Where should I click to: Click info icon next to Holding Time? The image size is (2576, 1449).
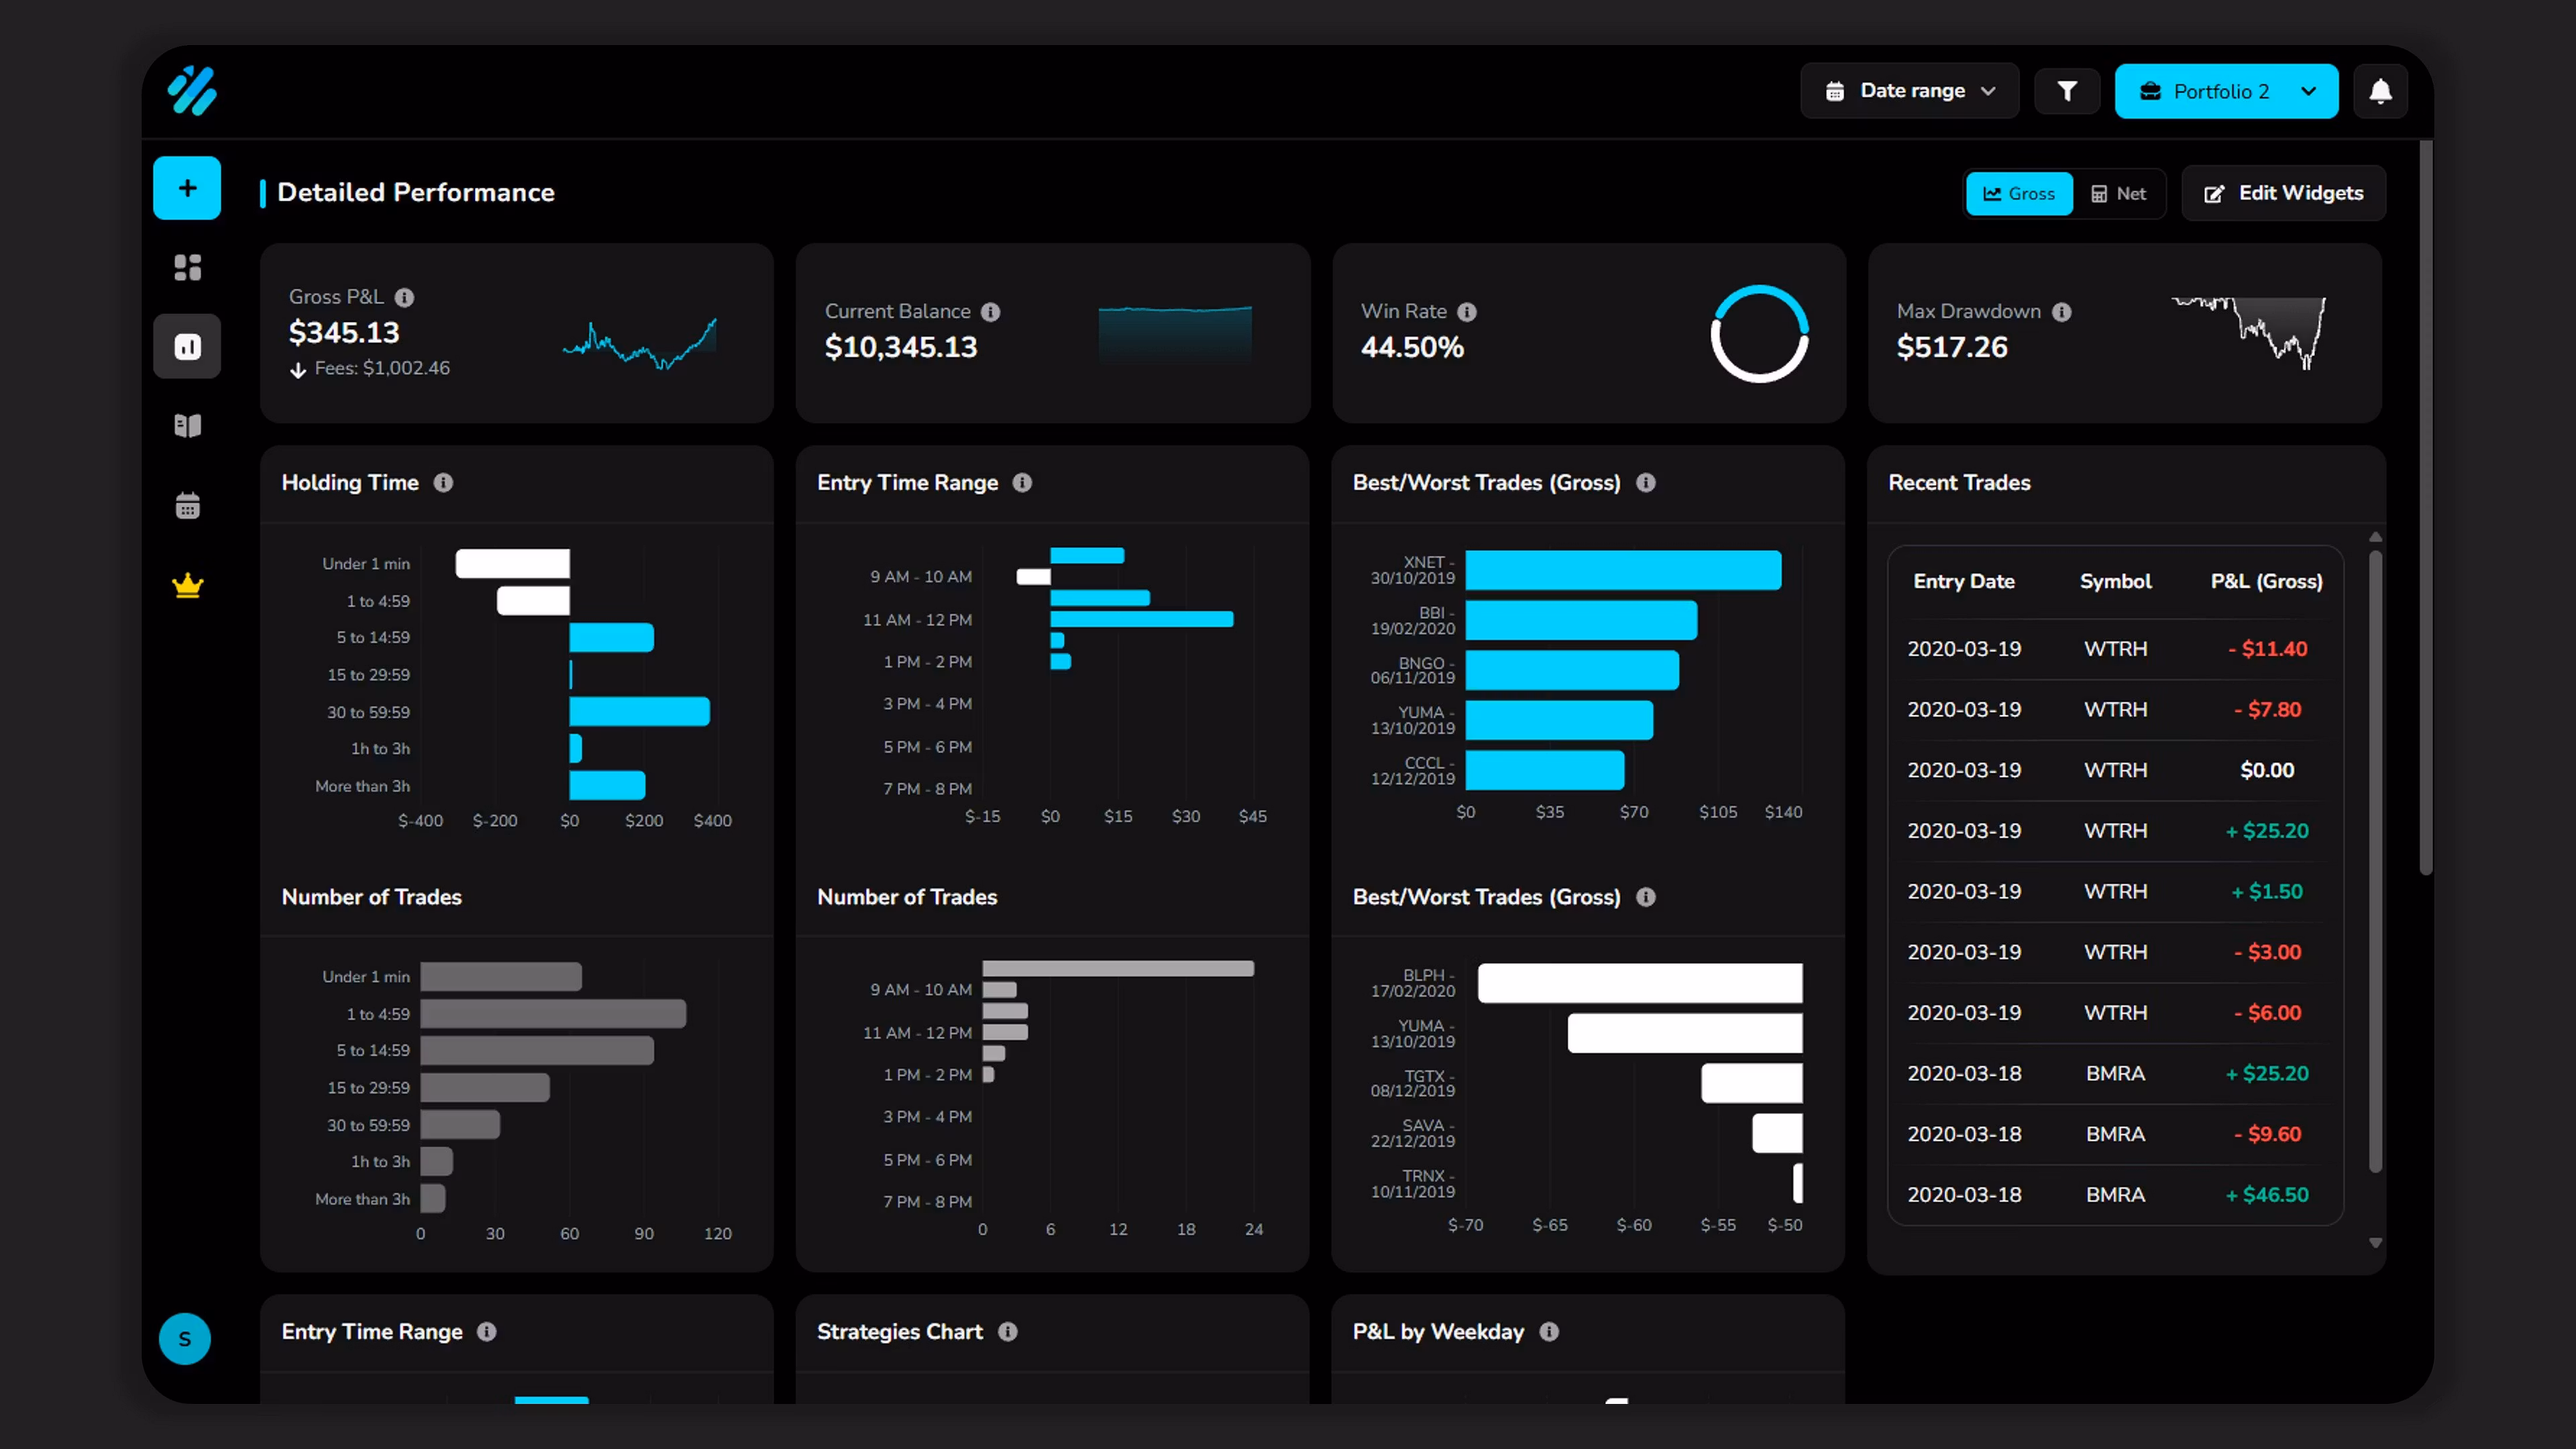pyautogui.click(x=443, y=483)
